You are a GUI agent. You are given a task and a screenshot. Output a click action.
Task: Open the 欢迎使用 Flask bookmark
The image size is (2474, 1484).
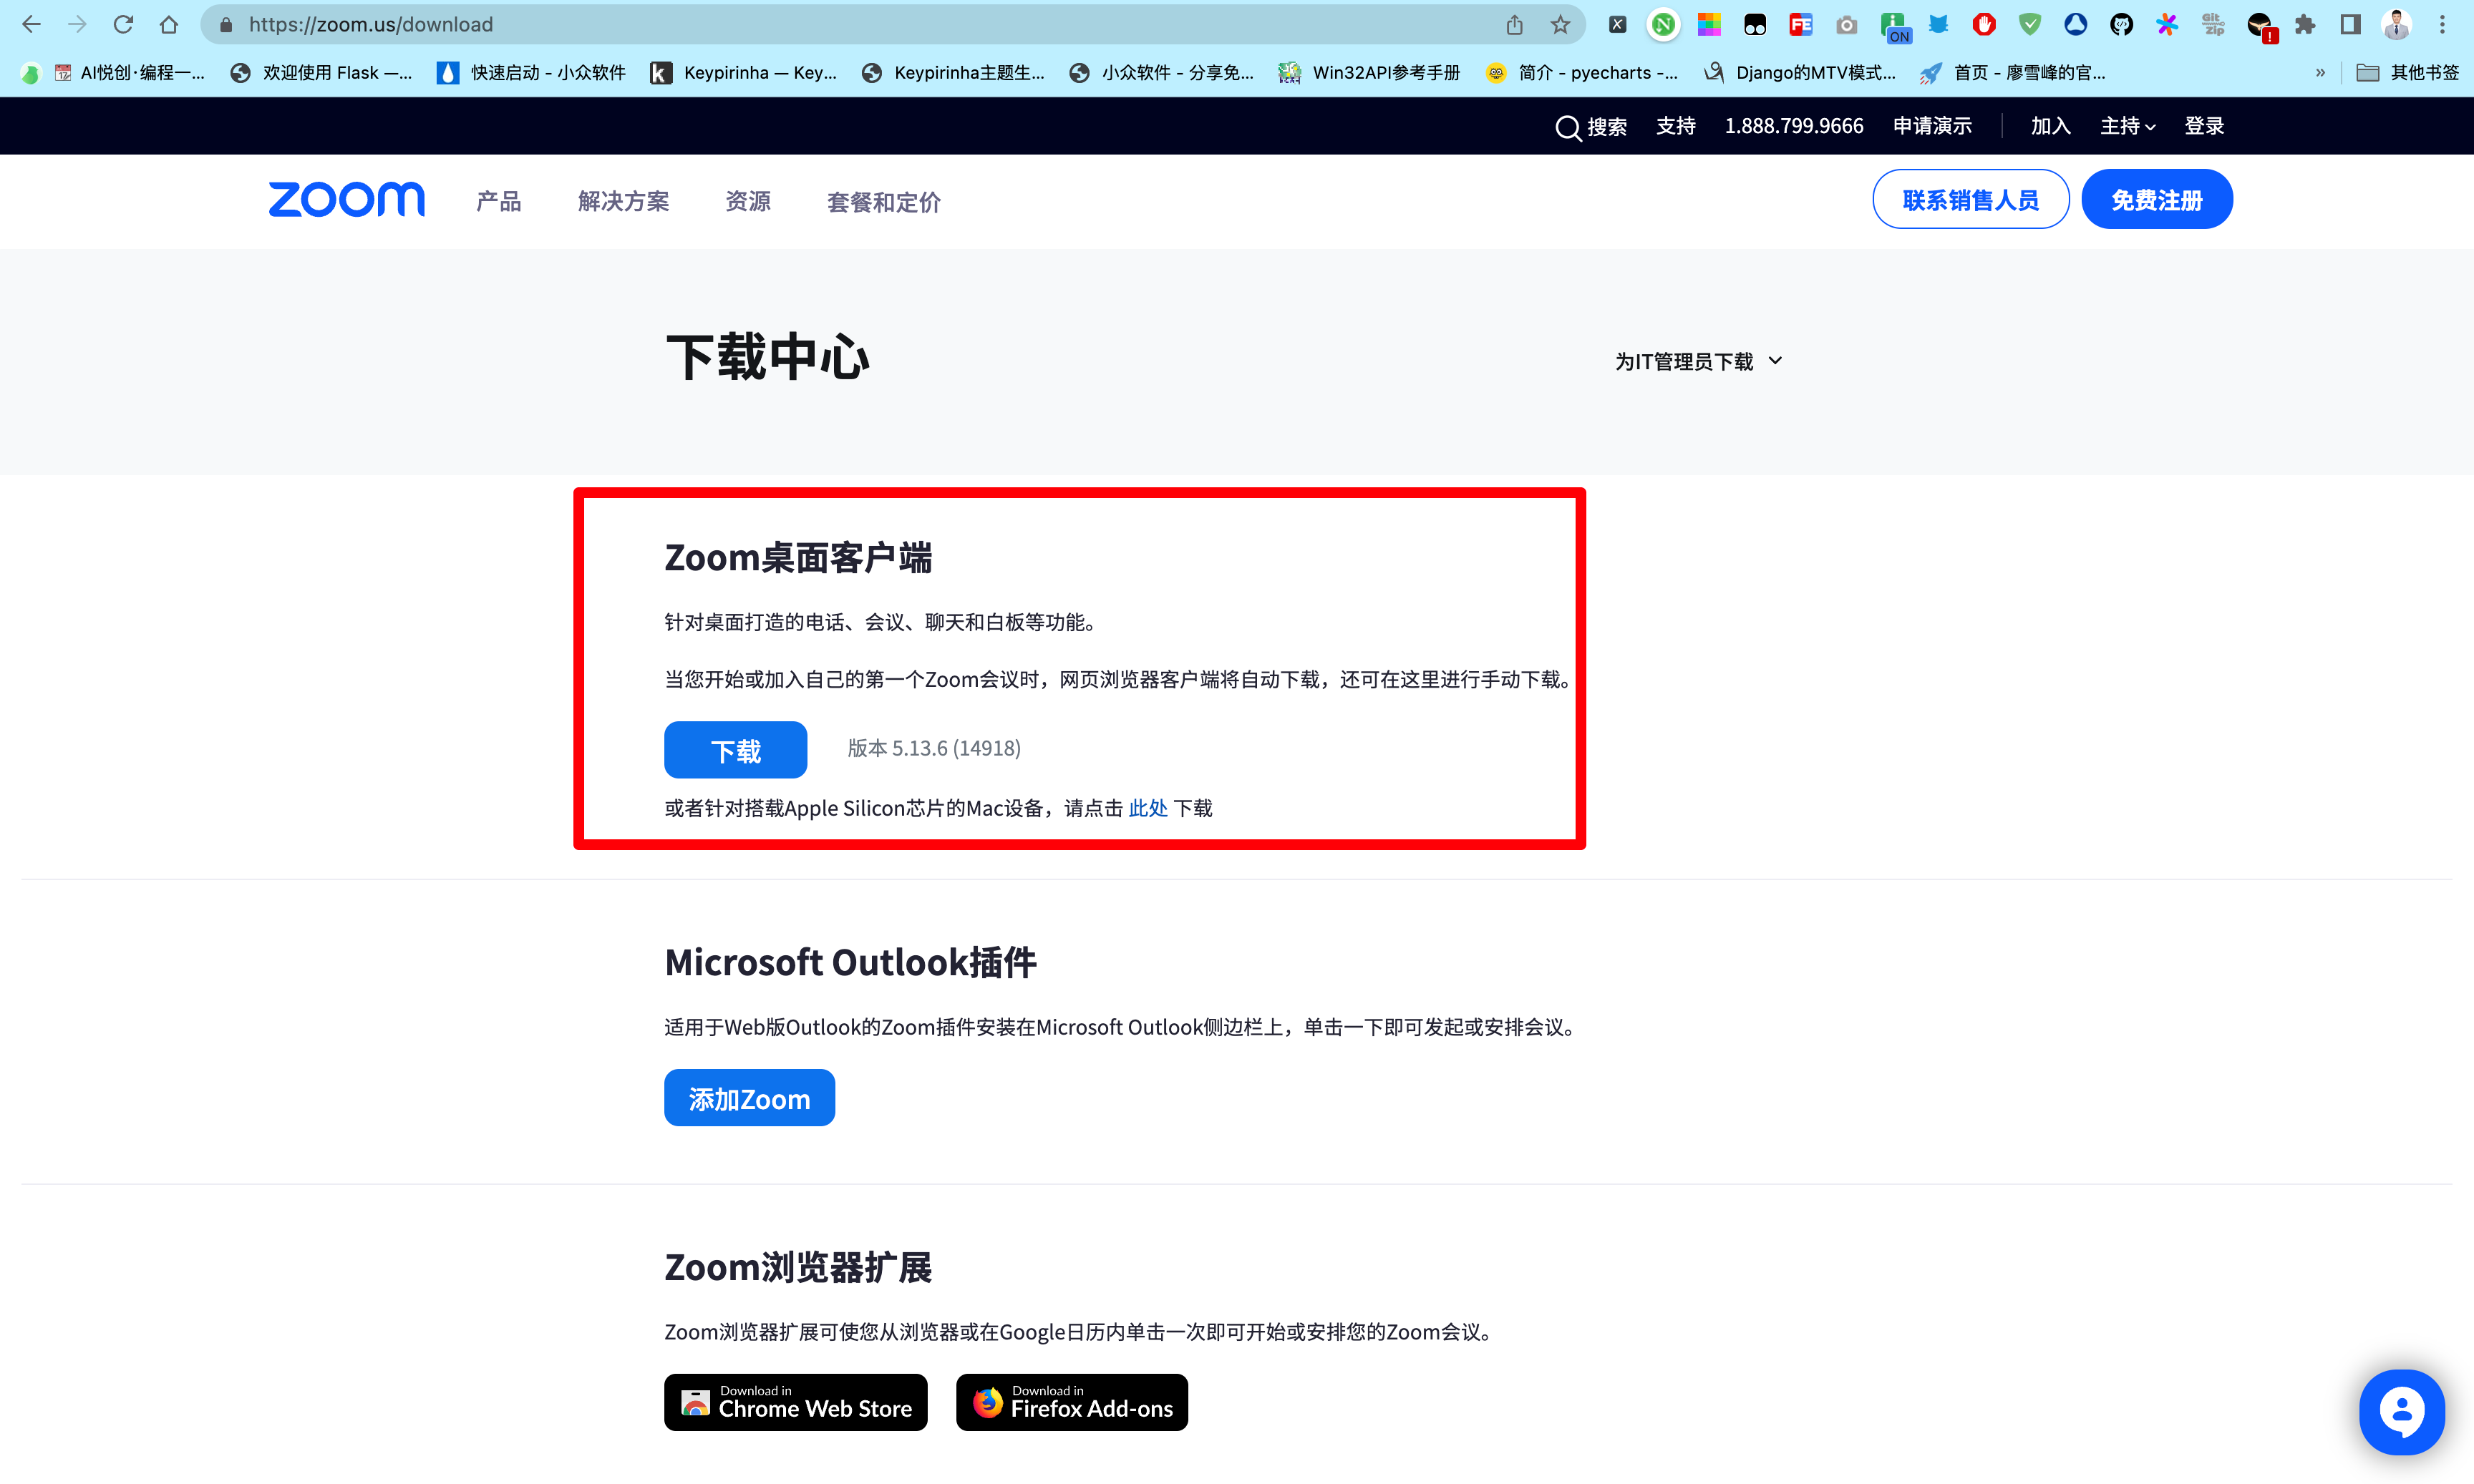pyautogui.click(x=321, y=72)
